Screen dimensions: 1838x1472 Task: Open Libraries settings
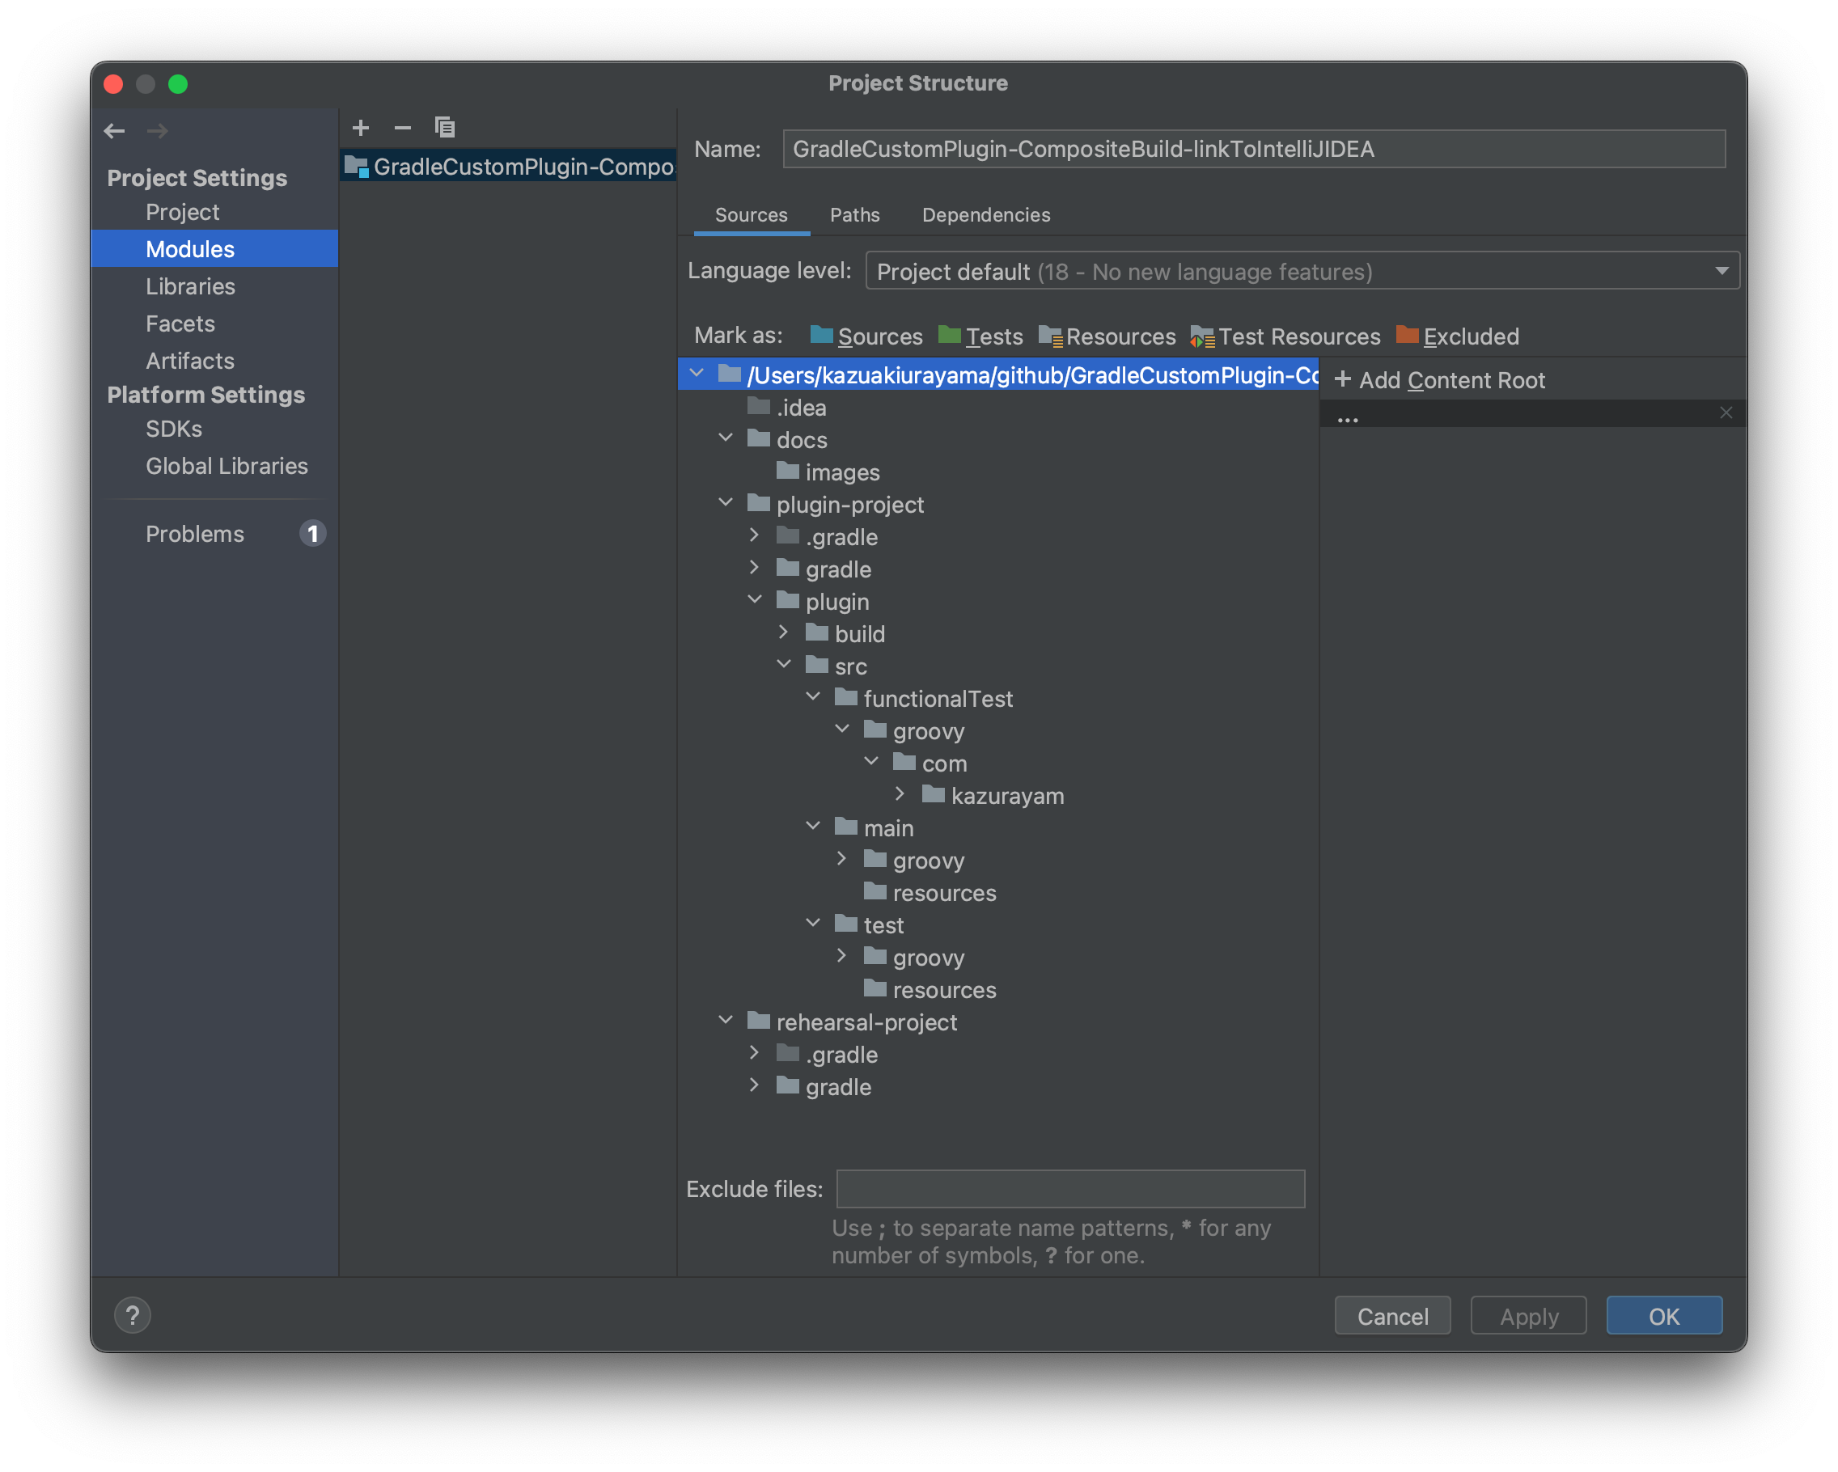click(190, 286)
